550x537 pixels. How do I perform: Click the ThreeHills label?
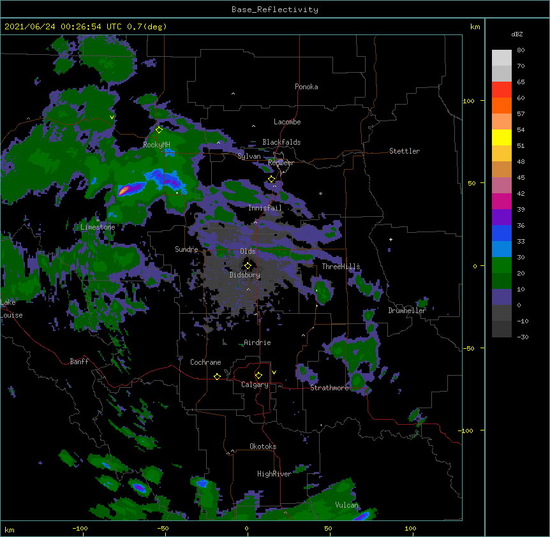(x=341, y=267)
